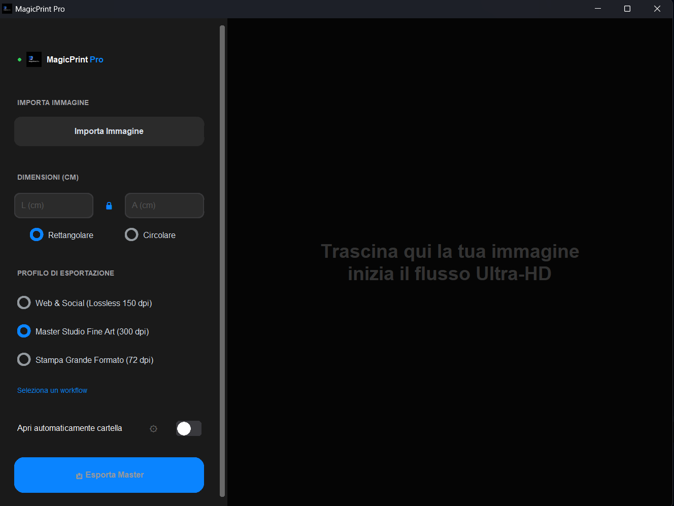
Task: Focus the A (cm) height field
Action: (164, 206)
